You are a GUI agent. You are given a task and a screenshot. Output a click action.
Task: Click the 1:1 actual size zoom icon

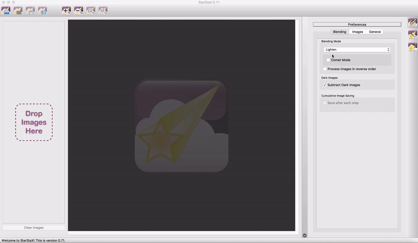[x=103, y=11]
